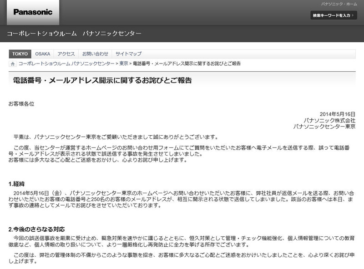Image resolution: width=364 pixels, height=269 pixels.
Task: Click the date 2014年5月16日 at right
Action: tap(338, 114)
